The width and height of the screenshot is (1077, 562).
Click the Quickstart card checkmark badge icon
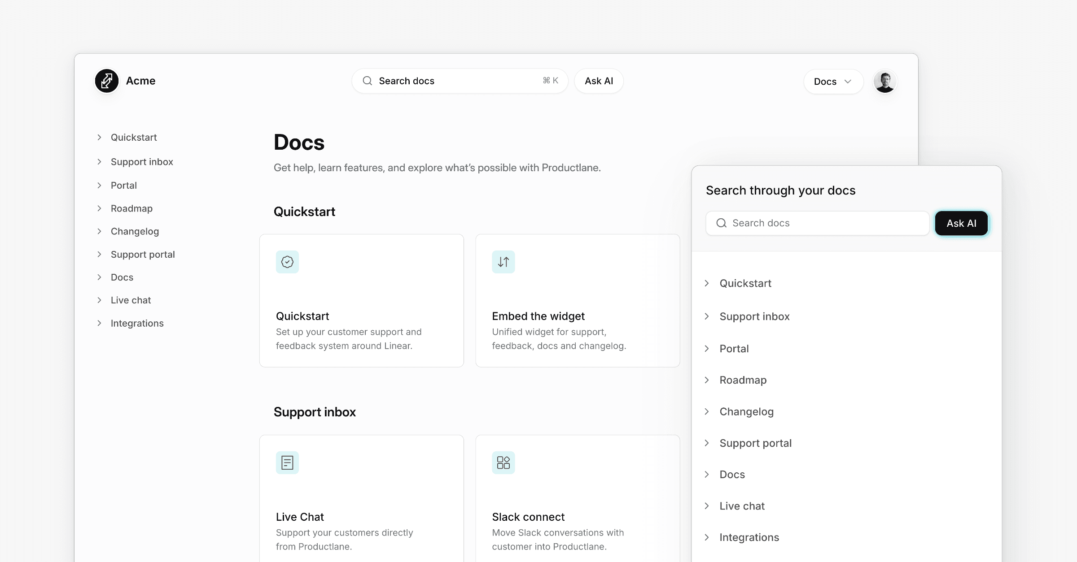coord(287,262)
